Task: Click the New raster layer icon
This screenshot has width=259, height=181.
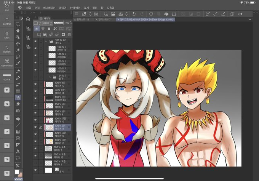Action: coord(39,35)
